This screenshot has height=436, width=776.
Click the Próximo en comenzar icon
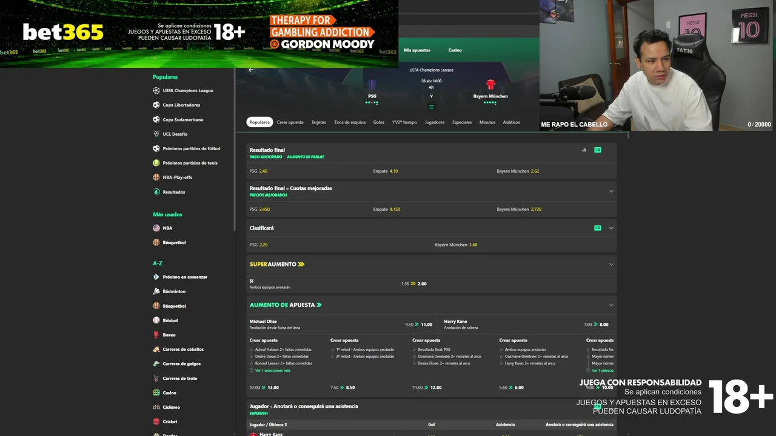point(156,277)
